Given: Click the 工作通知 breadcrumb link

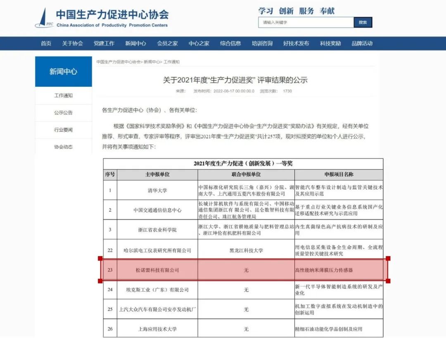Looking at the screenshot, I should (171, 62).
